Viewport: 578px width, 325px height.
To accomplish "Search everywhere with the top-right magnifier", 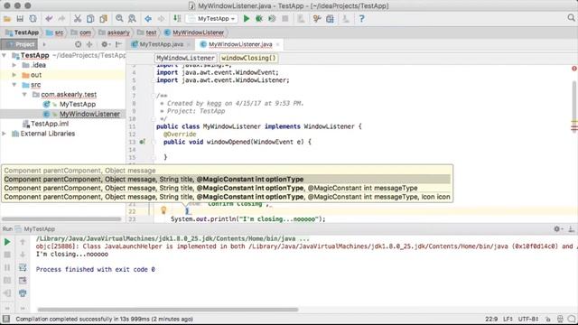I will (x=571, y=18).
